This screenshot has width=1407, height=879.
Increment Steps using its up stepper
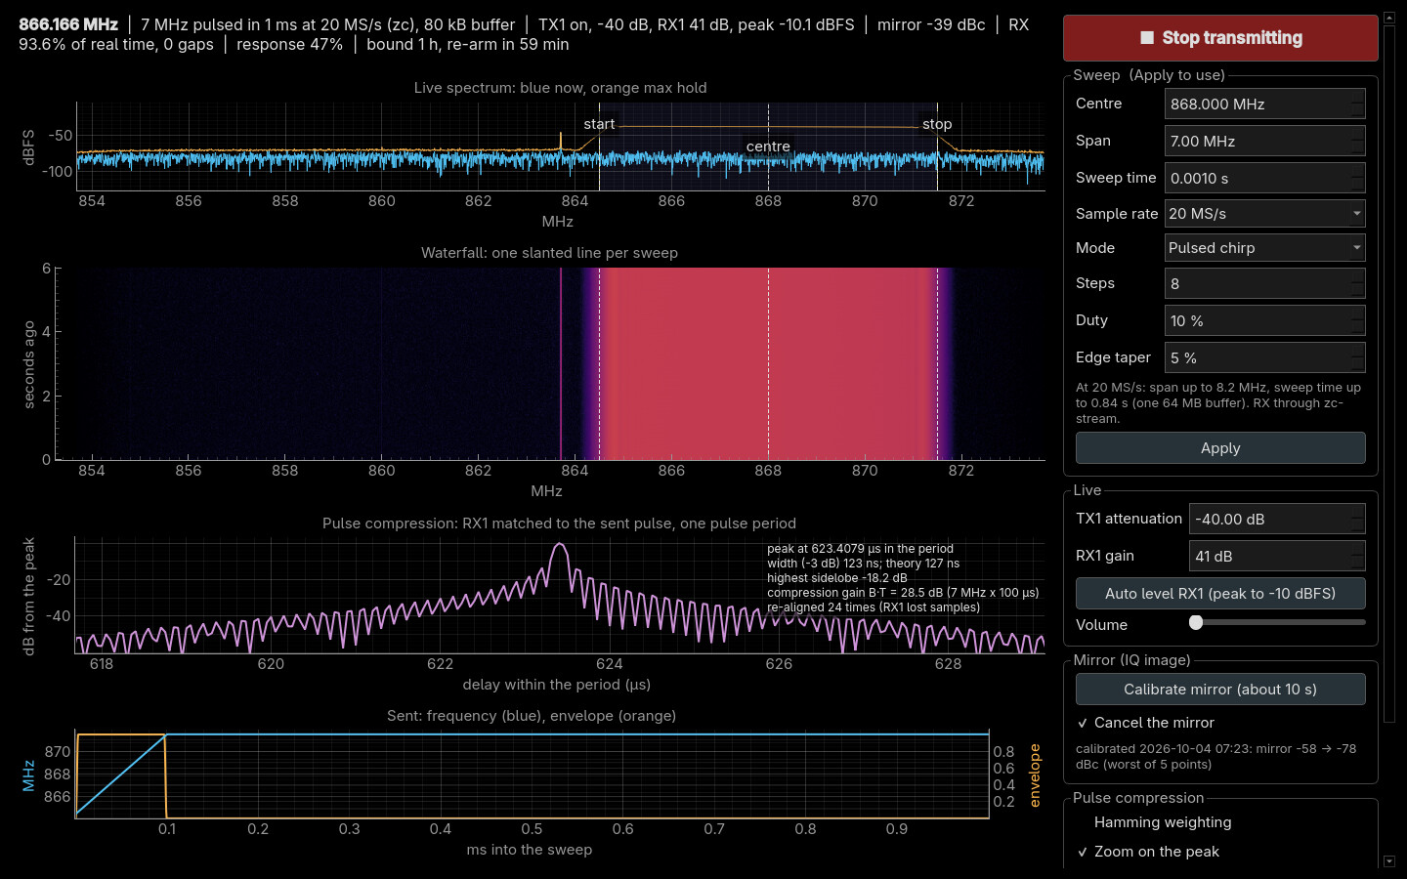point(1357,276)
